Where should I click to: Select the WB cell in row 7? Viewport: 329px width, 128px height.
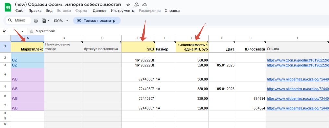pos(28,106)
